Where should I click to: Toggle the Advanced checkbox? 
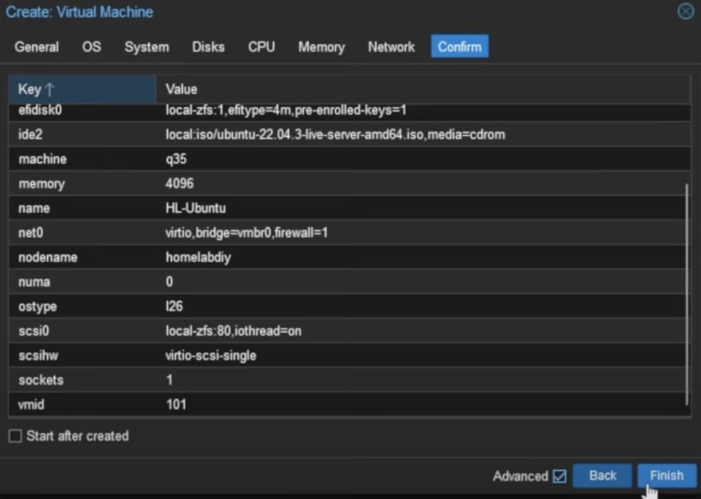[x=559, y=476]
